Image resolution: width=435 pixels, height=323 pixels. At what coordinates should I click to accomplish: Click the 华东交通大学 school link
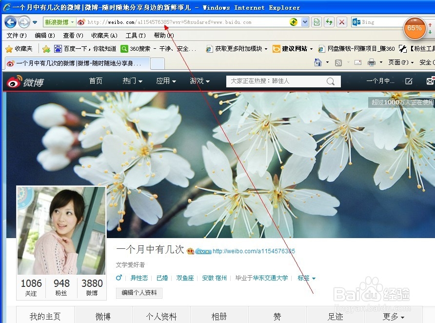pyautogui.click(x=271, y=278)
